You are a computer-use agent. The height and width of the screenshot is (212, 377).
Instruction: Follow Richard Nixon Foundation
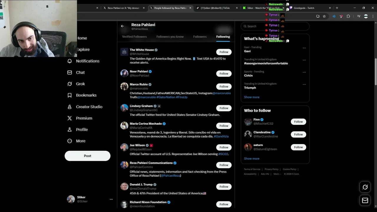[224, 204]
